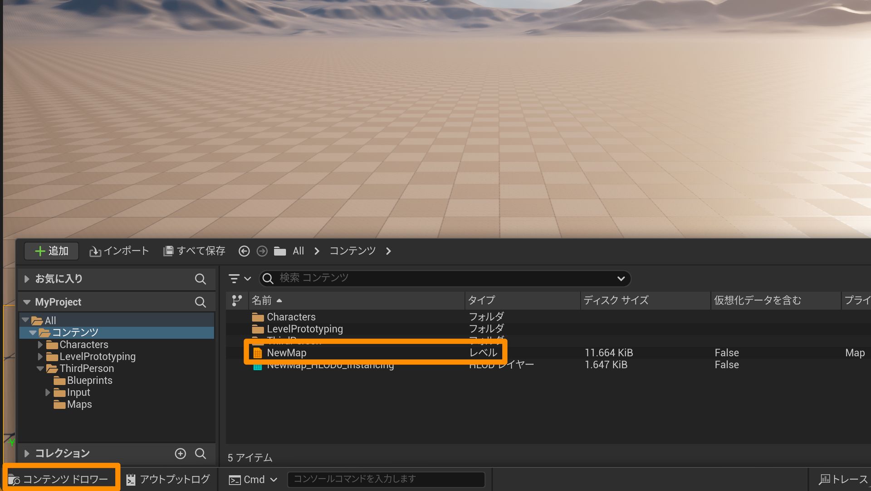Navigate forward using the forward arrow icon

click(262, 251)
